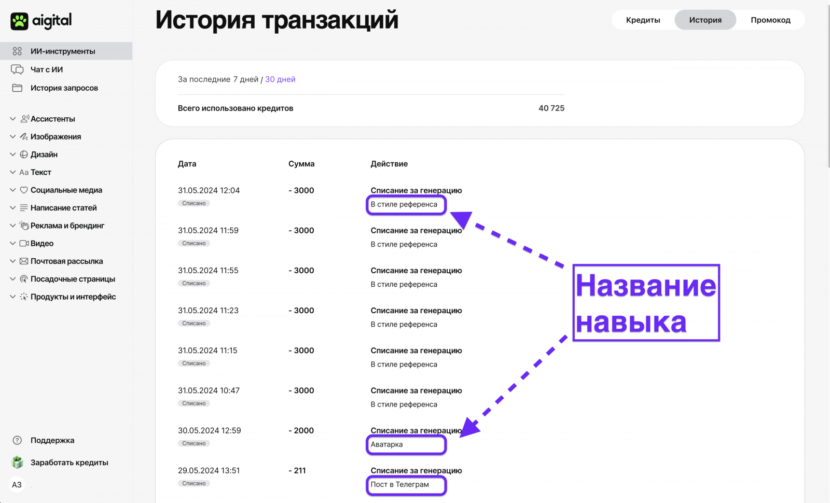Click the Всего использовано кредитов label

click(x=236, y=108)
